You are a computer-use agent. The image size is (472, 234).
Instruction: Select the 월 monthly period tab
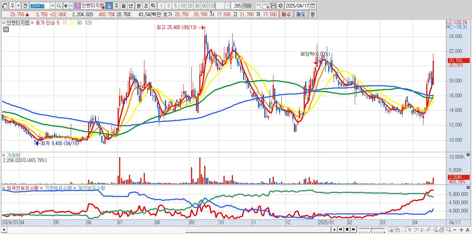pyautogui.click(x=123, y=6)
